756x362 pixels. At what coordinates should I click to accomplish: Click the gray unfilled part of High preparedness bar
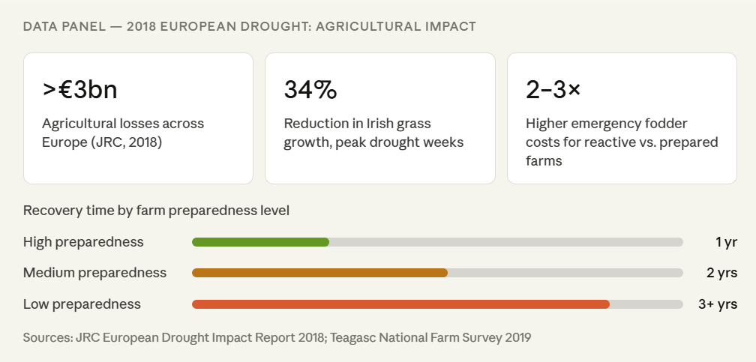click(505, 242)
